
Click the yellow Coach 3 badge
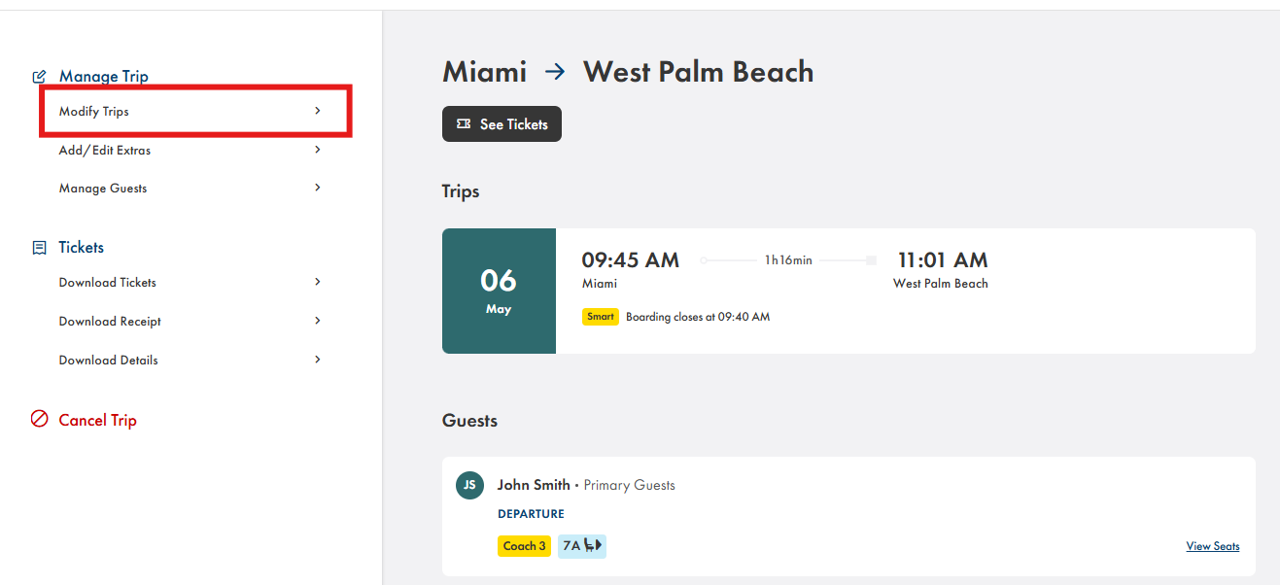(525, 546)
